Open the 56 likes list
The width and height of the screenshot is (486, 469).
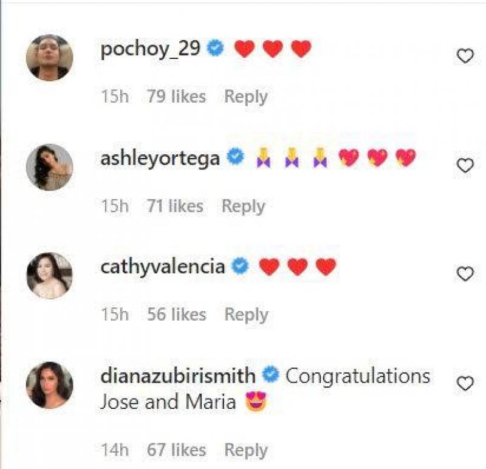click(x=176, y=315)
